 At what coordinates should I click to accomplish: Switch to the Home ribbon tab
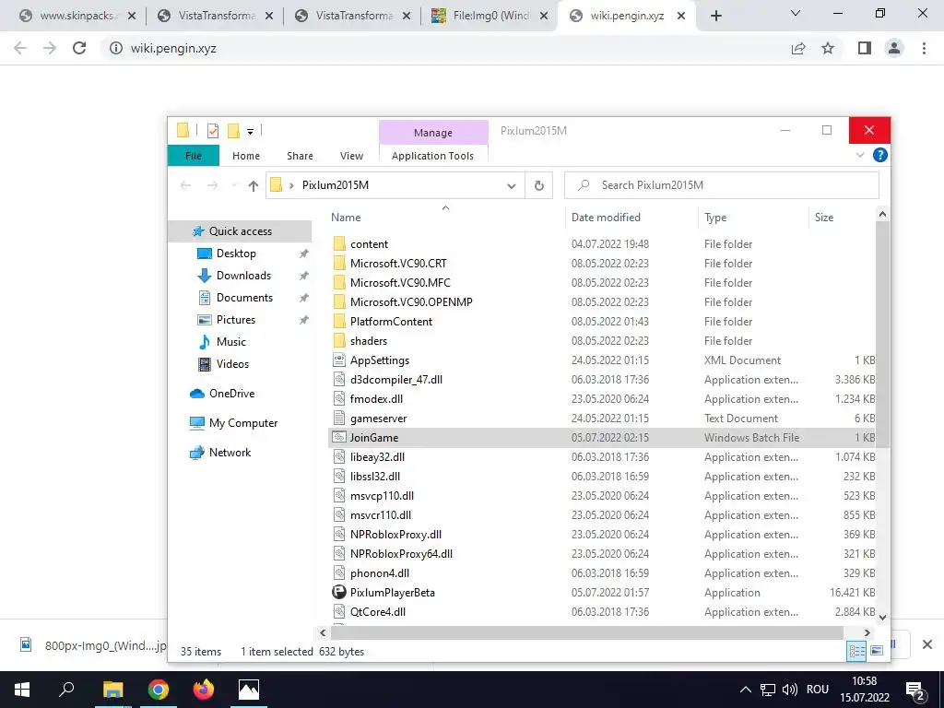click(246, 156)
